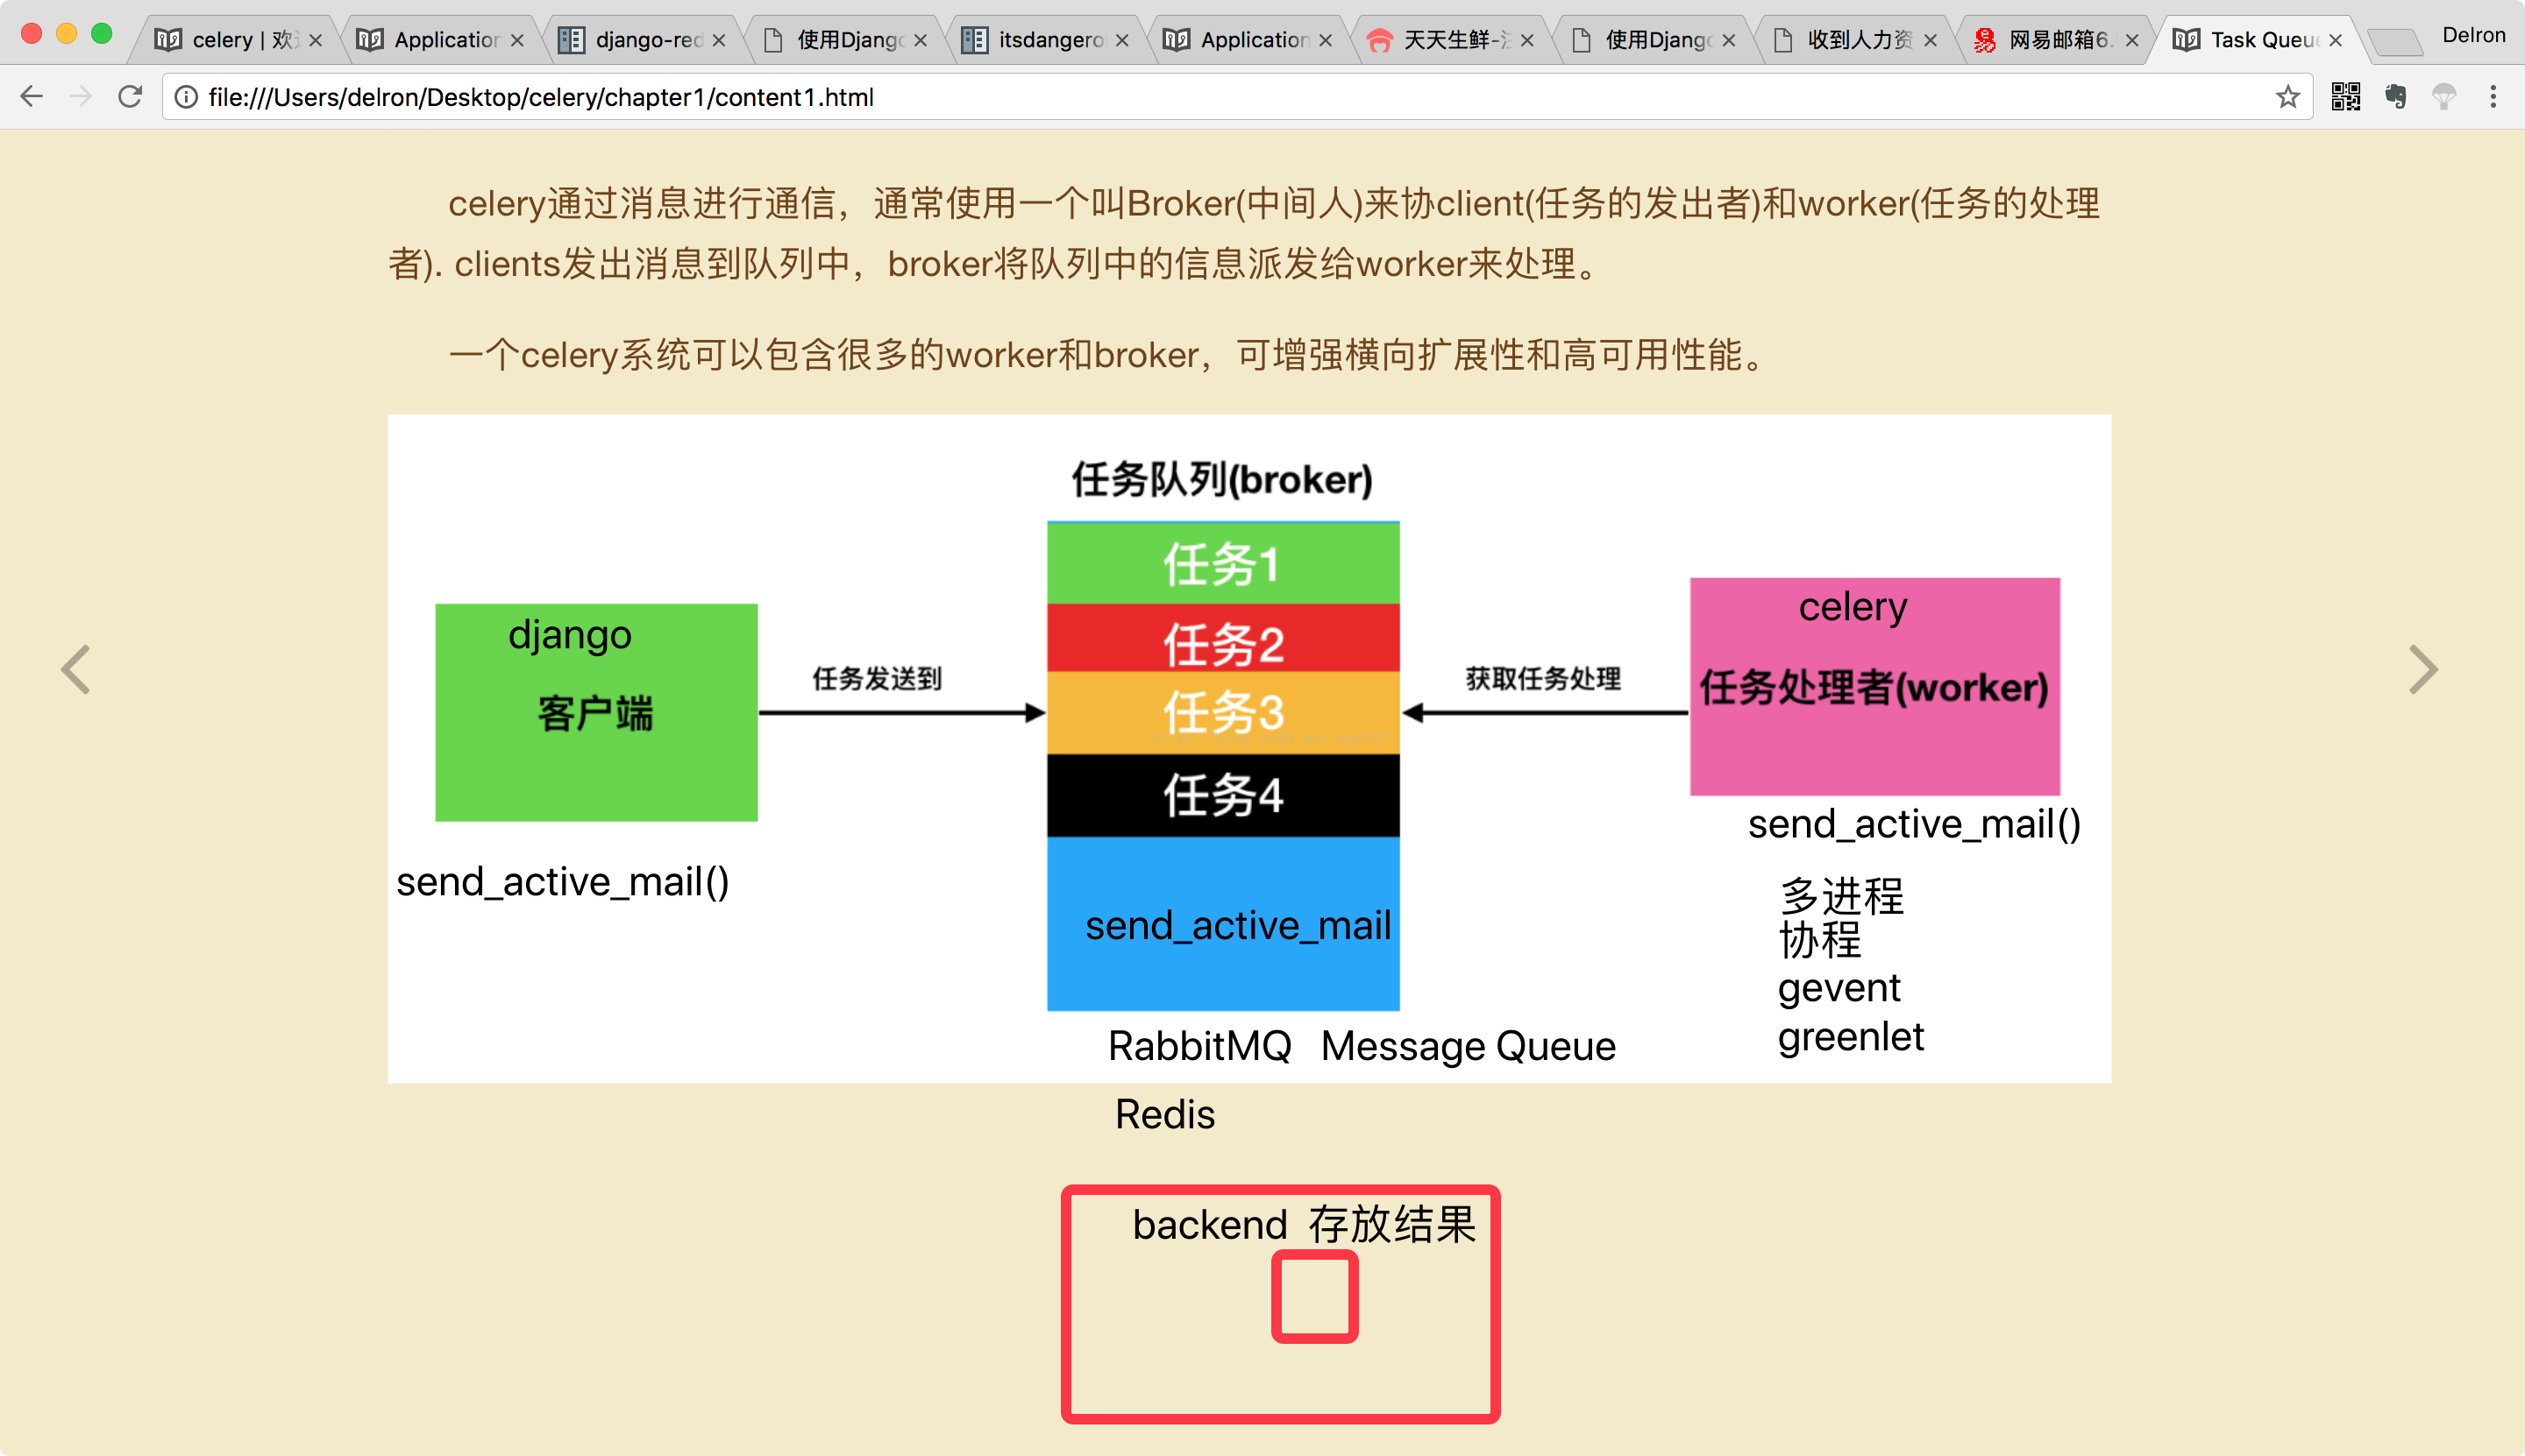Viewport: 2525px width, 1456px height.
Task: Close the '网易邮箱6' tab
Action: 2131,40
